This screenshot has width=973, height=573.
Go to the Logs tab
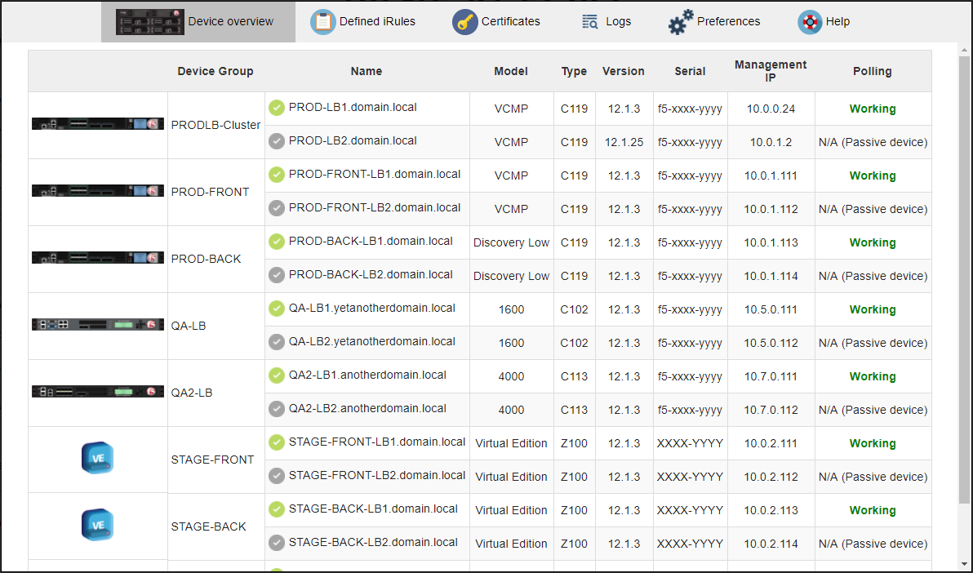pos(606,22)
